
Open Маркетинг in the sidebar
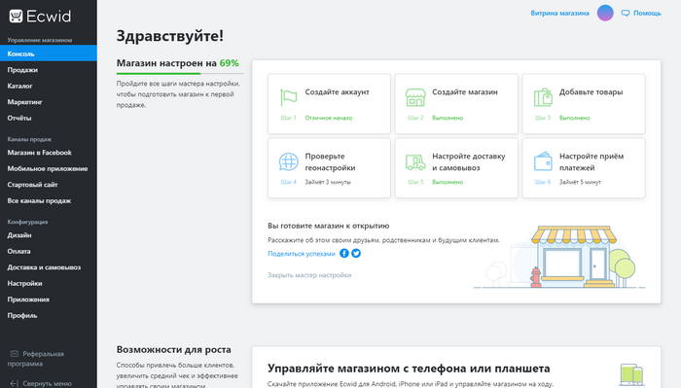(24, 102)
